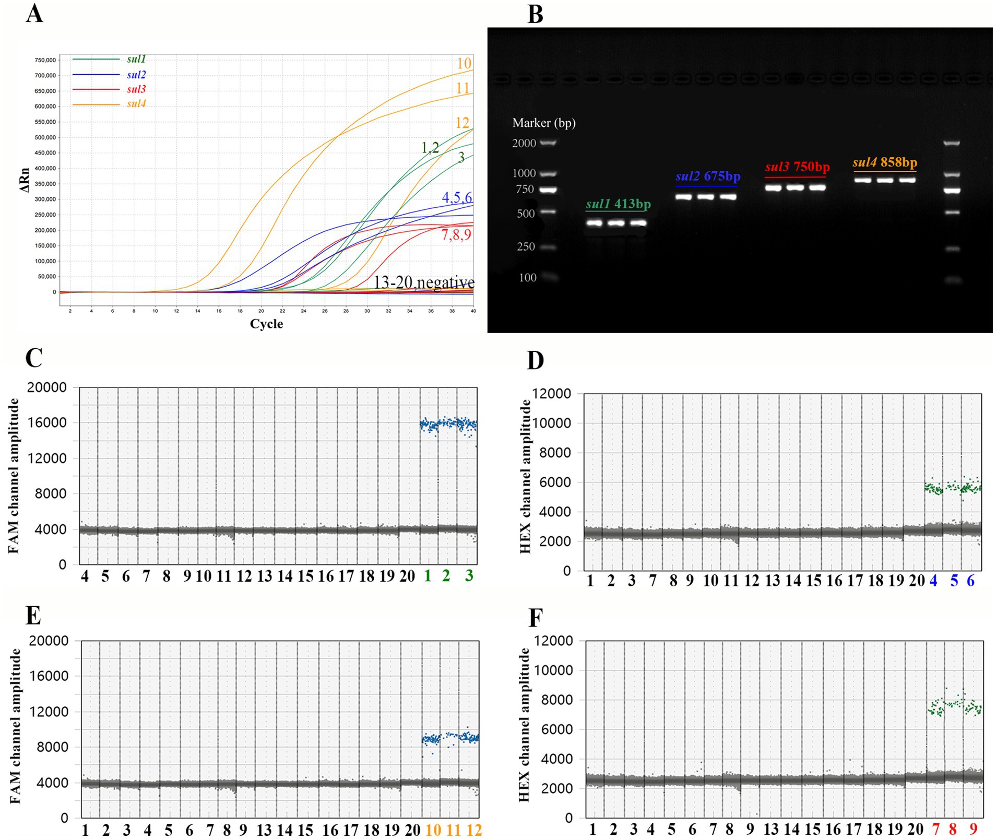Click the orange curve label 11 in panel A
This screenshot has width=996, height=839.
click(463, 88)
